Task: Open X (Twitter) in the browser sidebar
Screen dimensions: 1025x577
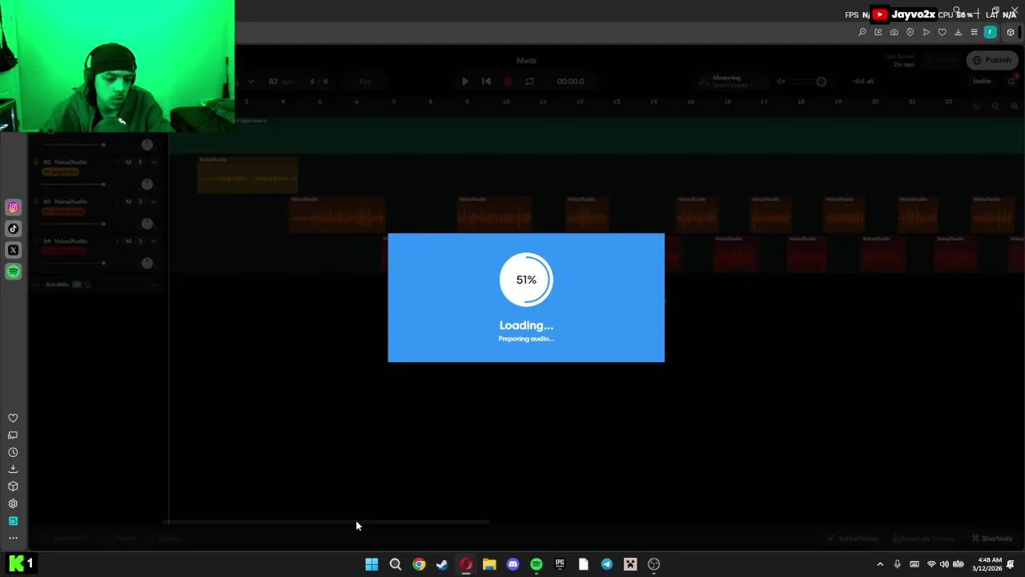Action: 13,250
